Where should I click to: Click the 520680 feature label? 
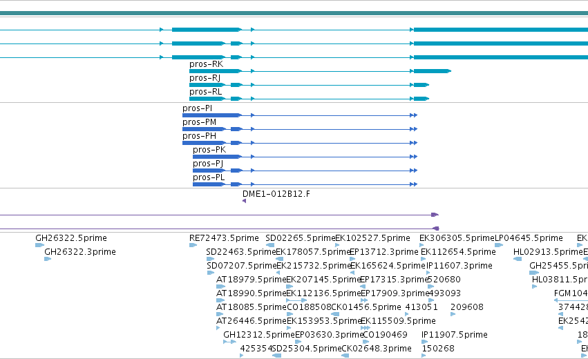pyautogui.click(x=444, y=280)
